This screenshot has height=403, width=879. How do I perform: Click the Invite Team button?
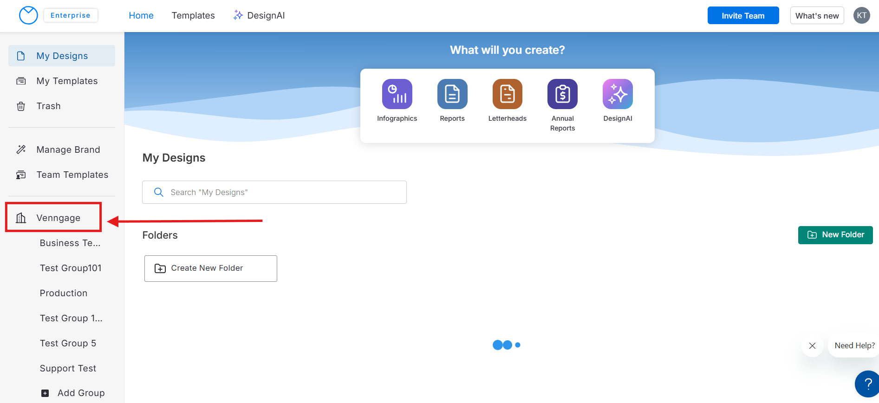[743, 15]
